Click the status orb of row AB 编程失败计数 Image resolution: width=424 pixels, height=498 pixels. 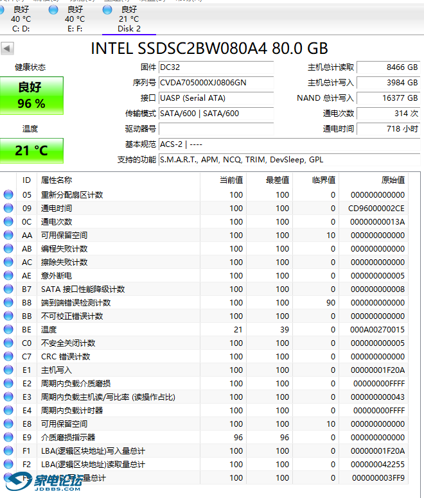[x=8, y=248]
